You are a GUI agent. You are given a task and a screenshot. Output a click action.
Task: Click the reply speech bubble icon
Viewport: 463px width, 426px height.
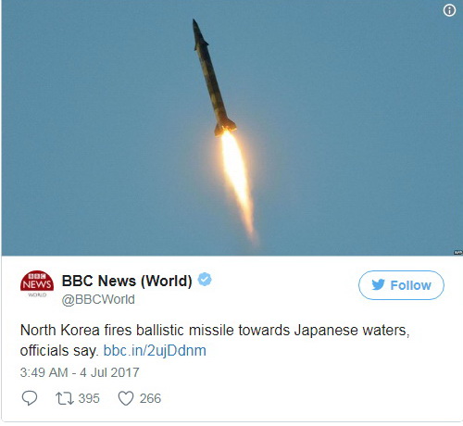pyautogui.click(x=30, y=398)
